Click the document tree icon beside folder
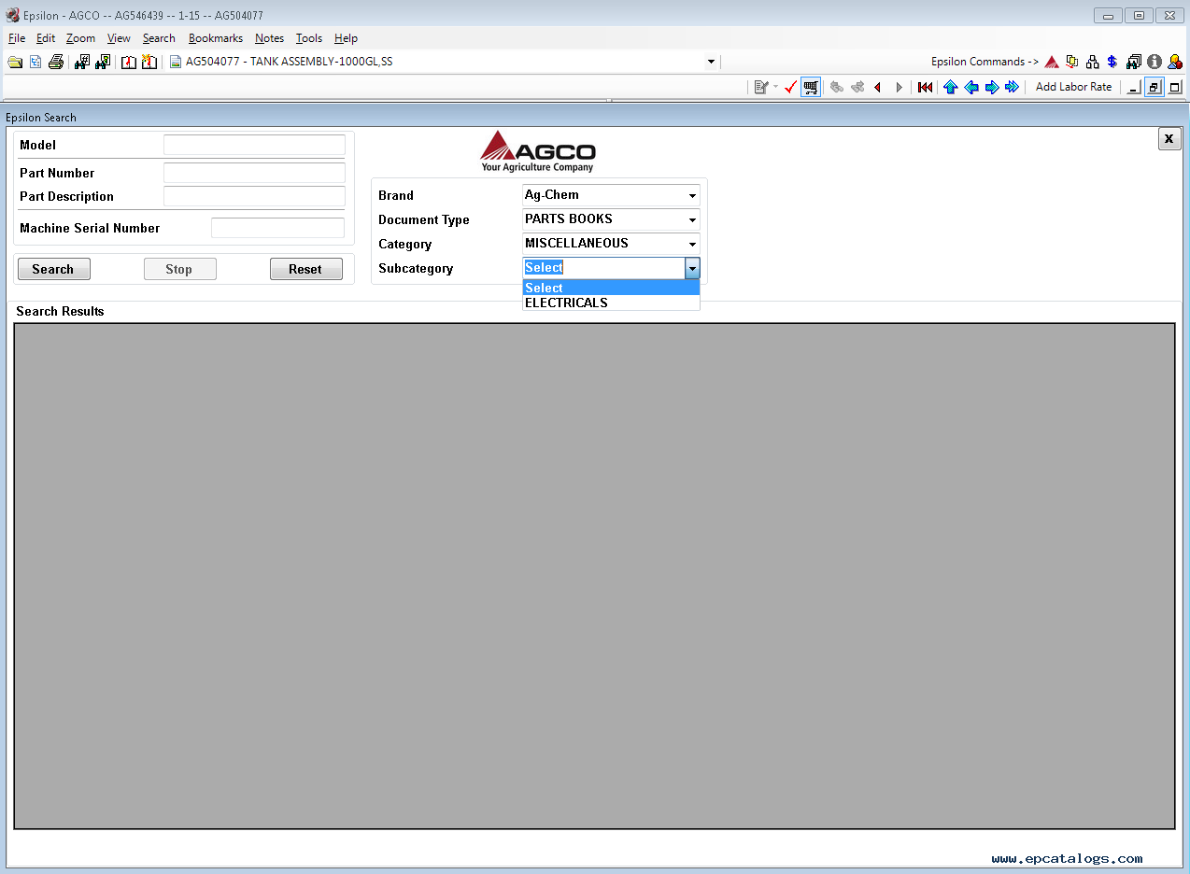The image size is (1190, 874). coord(35,62)
